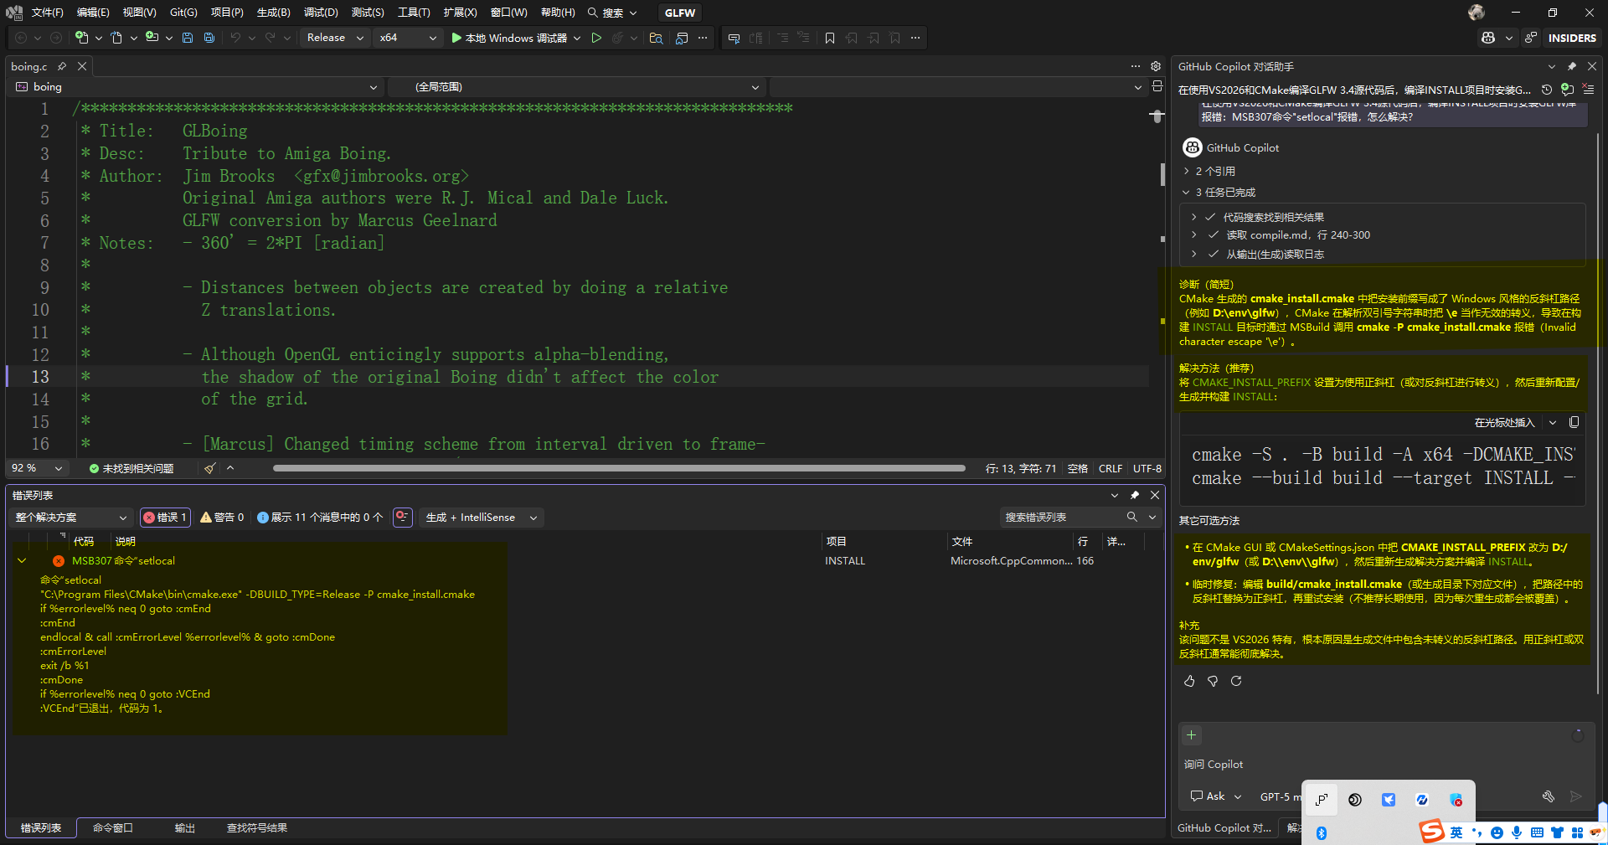Copy the cmake code block in Copilot

[x=1574, y=422]
